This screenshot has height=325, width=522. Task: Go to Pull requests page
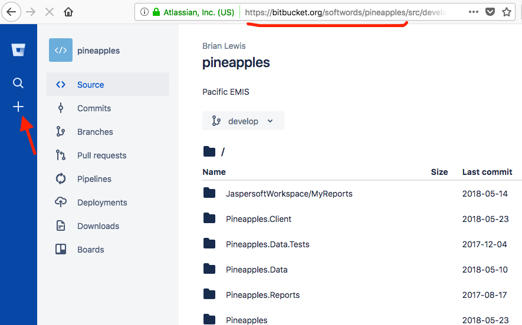click(101, 155)
